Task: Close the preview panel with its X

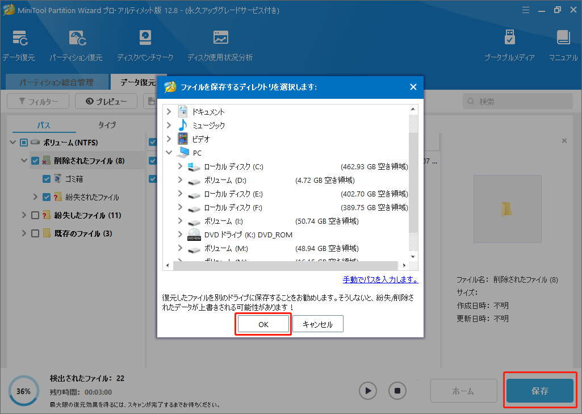Action: click(x=564, y=141)
